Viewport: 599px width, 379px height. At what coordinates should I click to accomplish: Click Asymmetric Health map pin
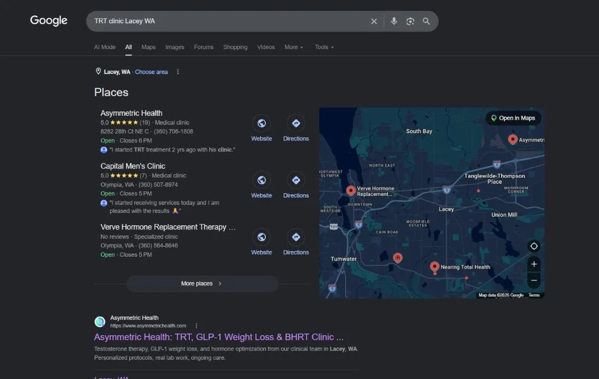(513, 139)
